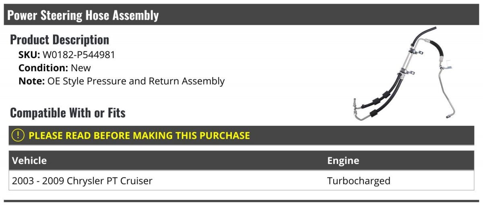Screen dimensions: 483x206
Task: Click the Engine column header
Action: tap(343, 161)
